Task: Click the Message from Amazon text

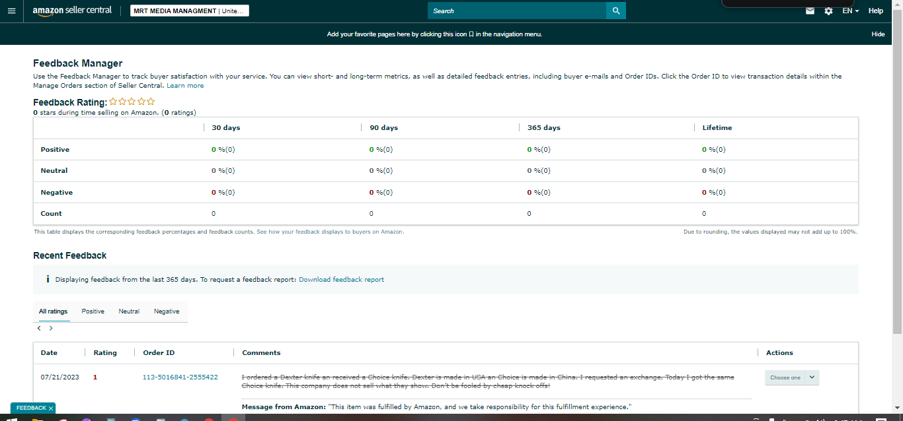Action: (436, 407)
